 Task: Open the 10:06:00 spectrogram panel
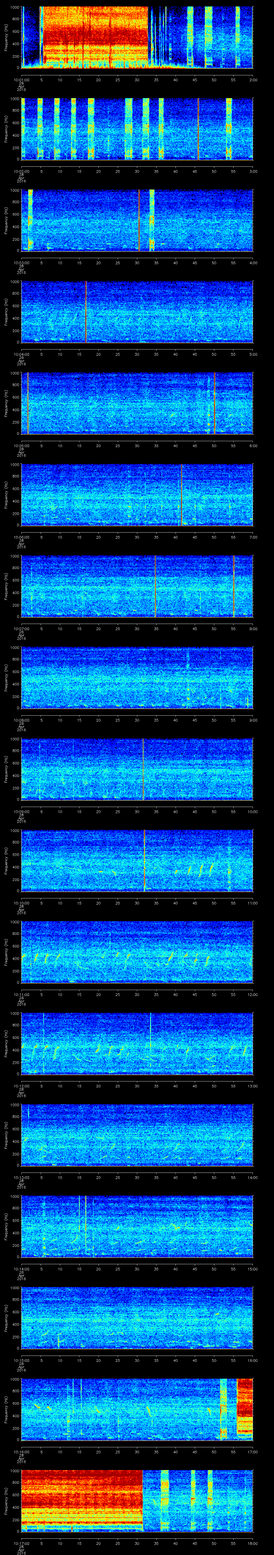point(137,495)
